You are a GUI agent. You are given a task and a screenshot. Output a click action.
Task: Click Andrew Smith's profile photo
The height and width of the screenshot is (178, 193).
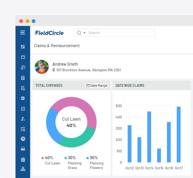pyautogui.click(x=42, y=67)
